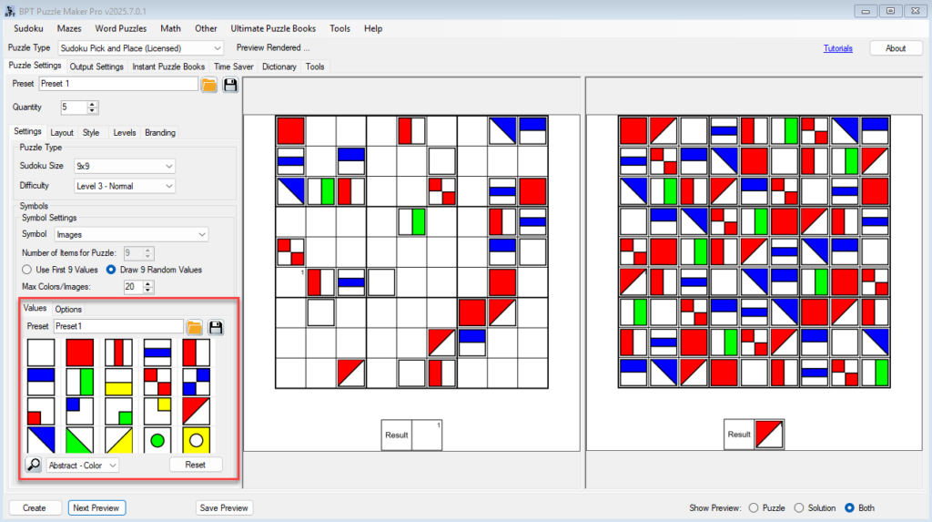This screenshot has width=932, height=522.
Task: Open the Abstract - Color category dropdown
Action: 83,465
